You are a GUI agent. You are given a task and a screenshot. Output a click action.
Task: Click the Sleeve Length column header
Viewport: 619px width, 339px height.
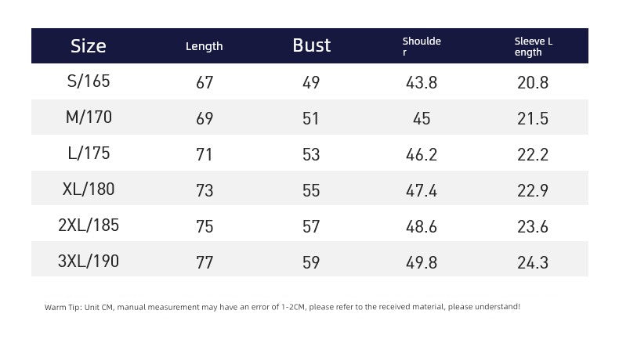point(534,46)
